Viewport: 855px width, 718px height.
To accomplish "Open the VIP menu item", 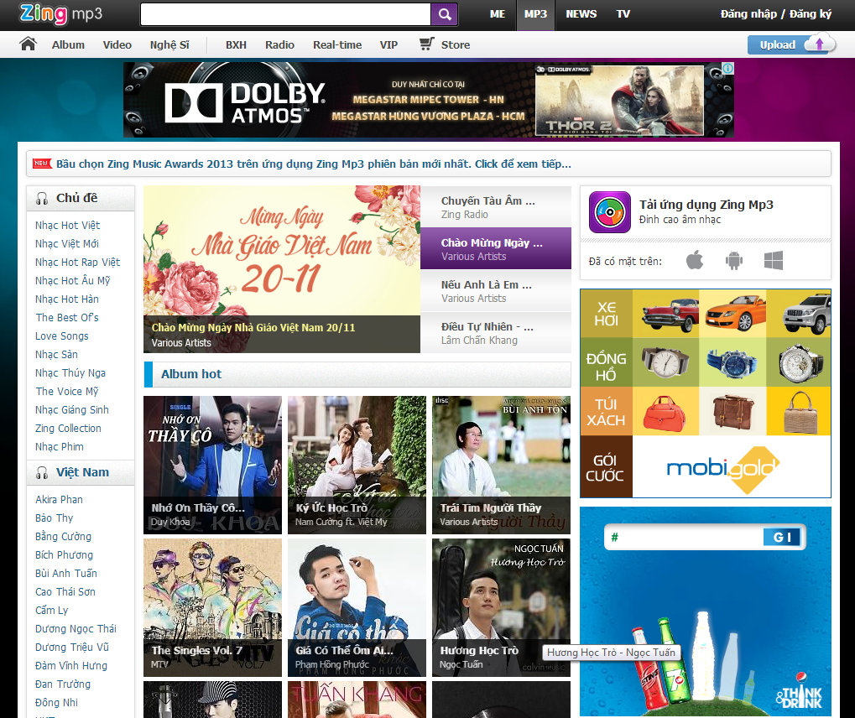I will pyautogui.click(x=388, y=44).
